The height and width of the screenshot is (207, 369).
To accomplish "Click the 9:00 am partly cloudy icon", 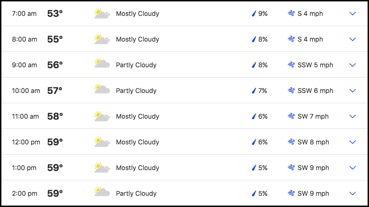I will (102, 64).
